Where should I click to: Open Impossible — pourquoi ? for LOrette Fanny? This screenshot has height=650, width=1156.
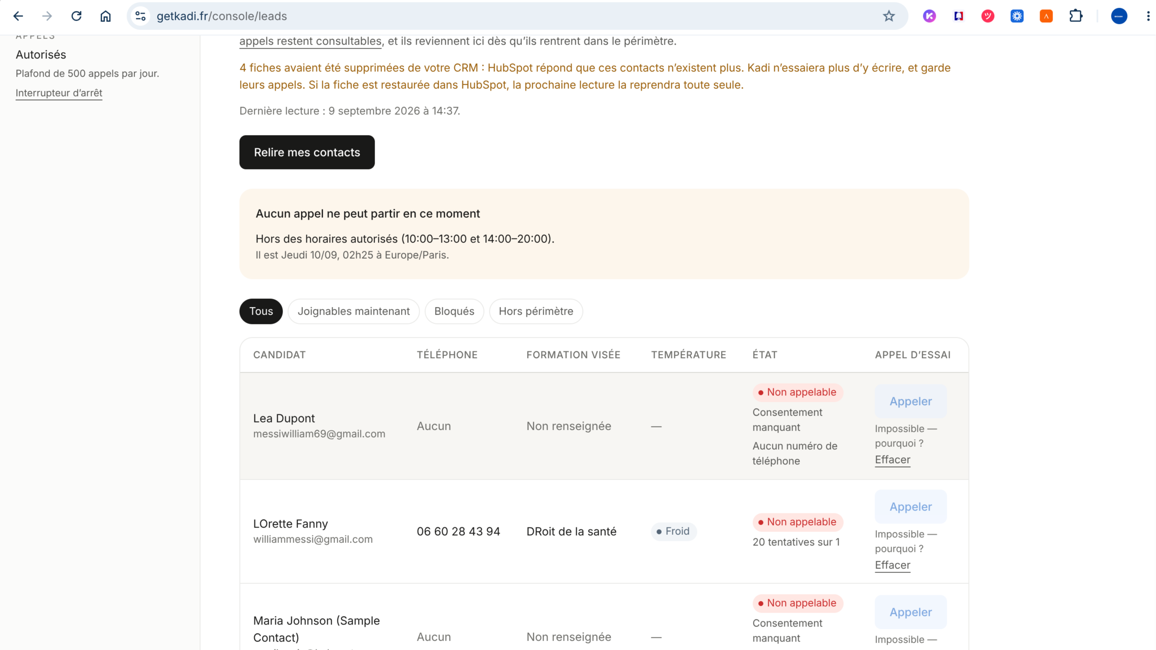point(905,541)
